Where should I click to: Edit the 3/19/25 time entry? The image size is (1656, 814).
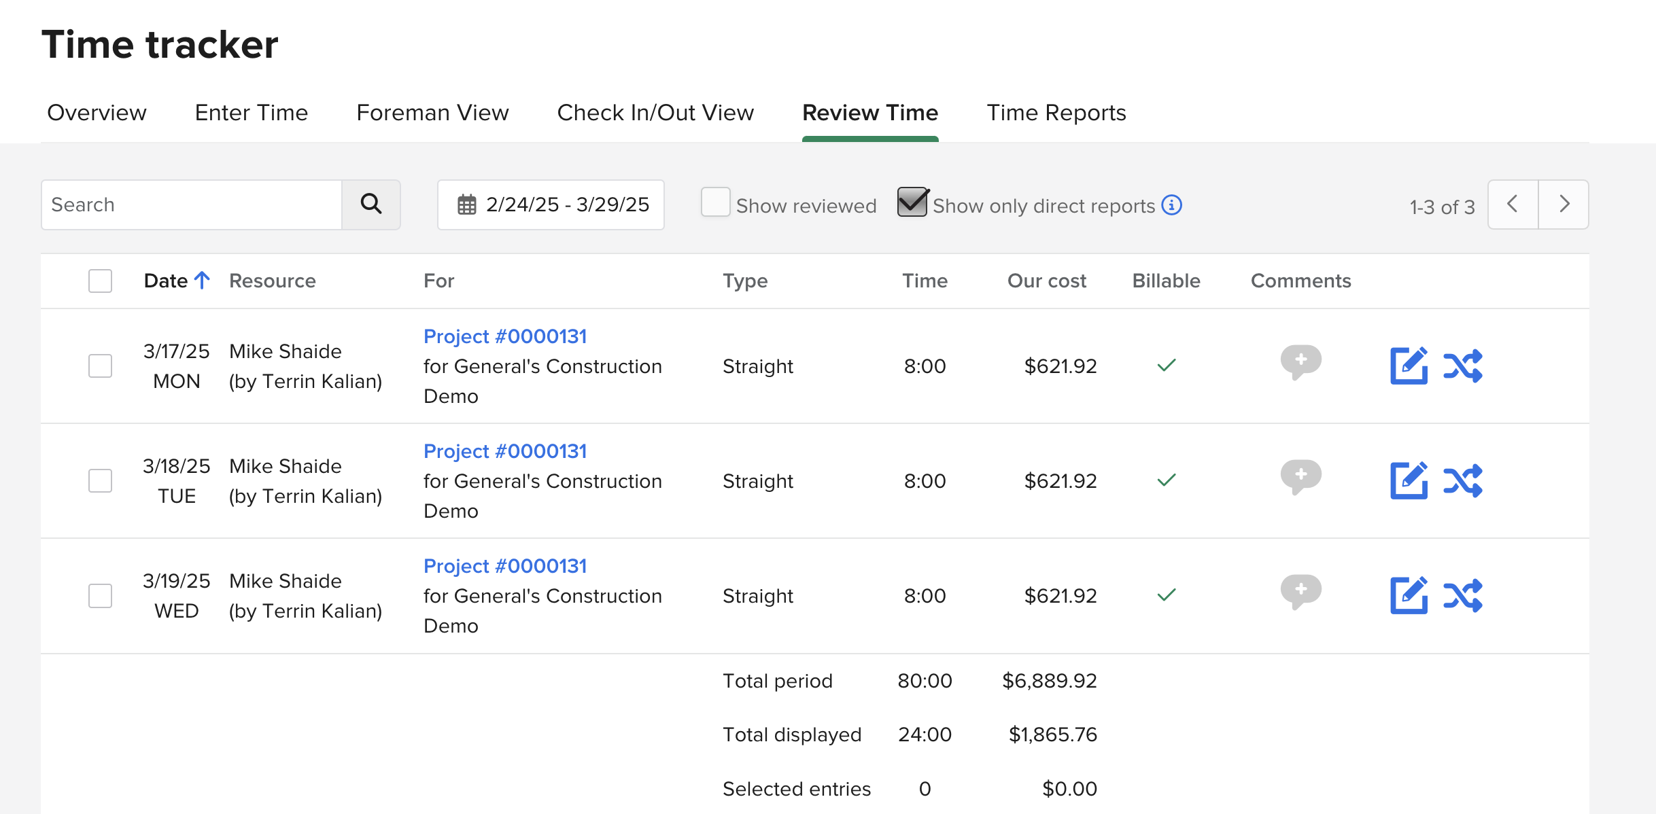coord(1408,595)
